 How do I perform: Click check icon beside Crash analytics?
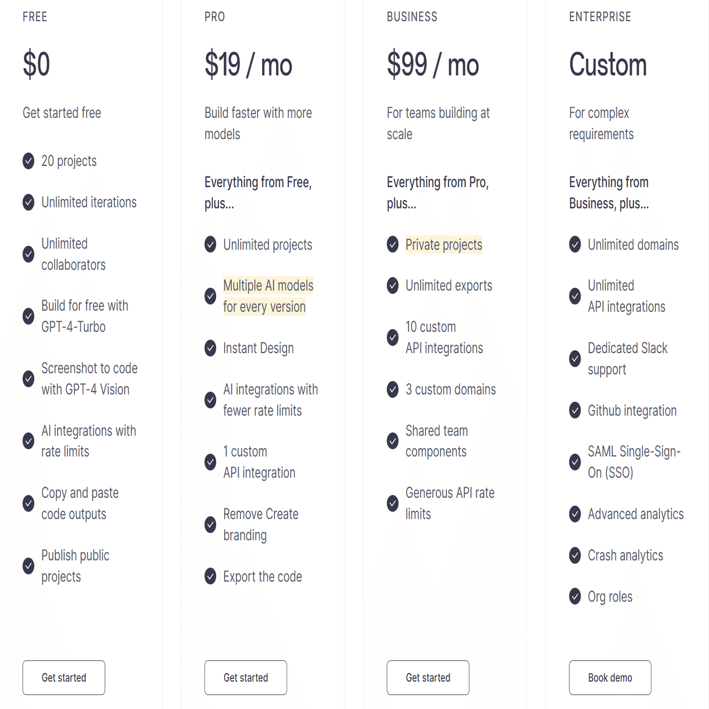tap(575, 555)
